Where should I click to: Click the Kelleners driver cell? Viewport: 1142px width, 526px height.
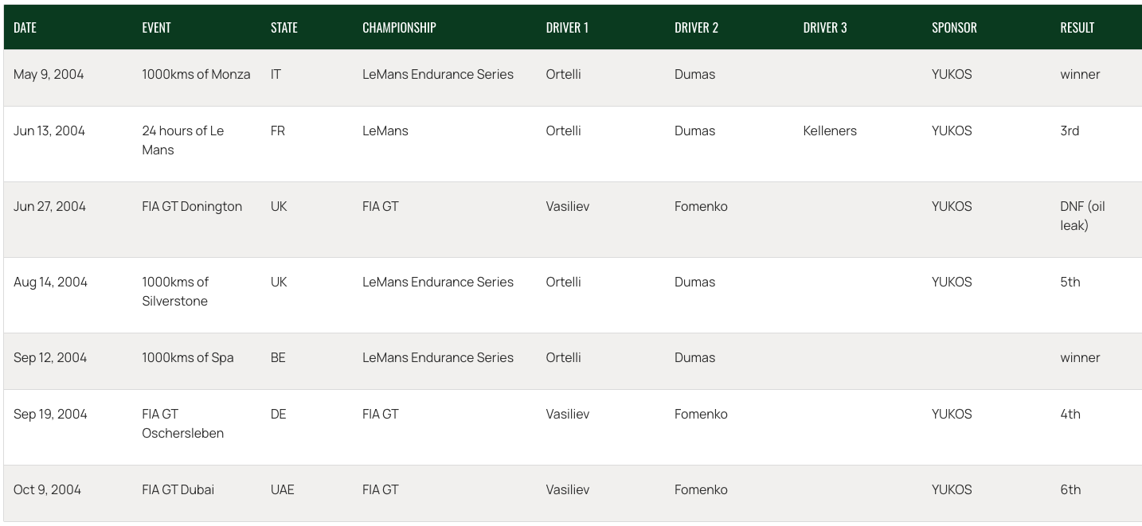[x=830, y=131]
